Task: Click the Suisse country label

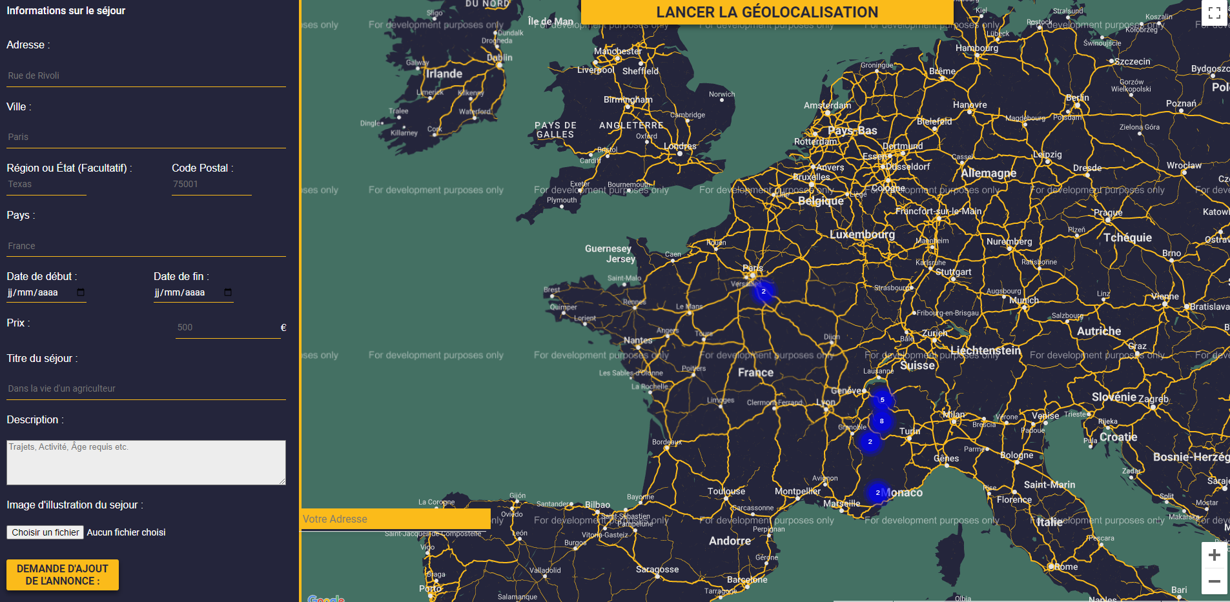Action: pyautogui.click(x=917, y=365)
